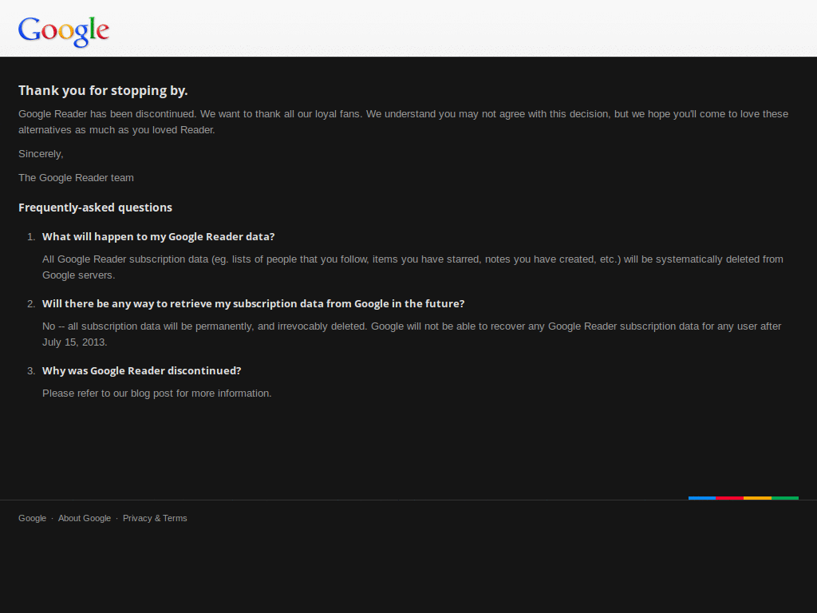Click question 'Will there be any way to retrieve my subscription data'
Image resolution: width=817 pixels, height=613 pixels.
pos(253,304)
